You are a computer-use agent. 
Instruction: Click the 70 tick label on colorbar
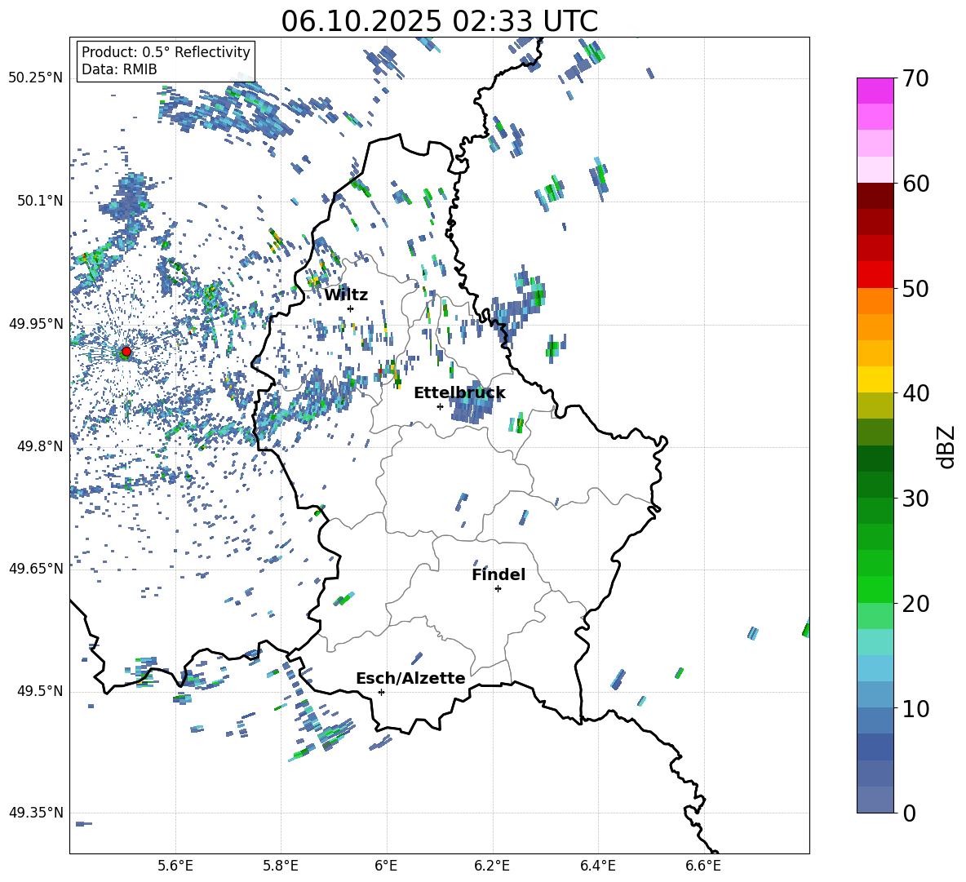(x=918, y=79)
